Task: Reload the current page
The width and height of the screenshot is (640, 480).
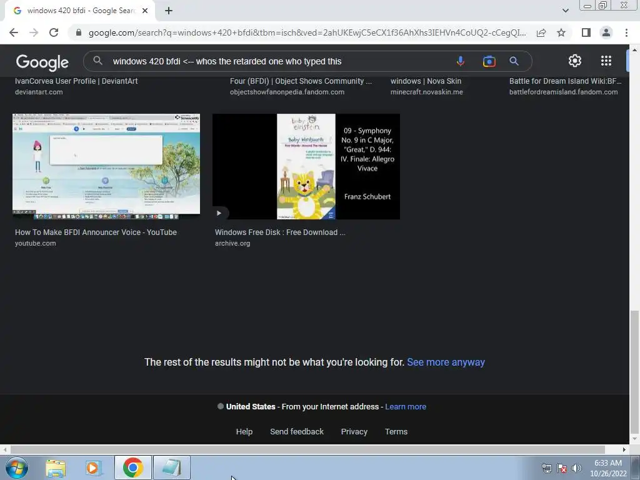Action: pos(54,32)
